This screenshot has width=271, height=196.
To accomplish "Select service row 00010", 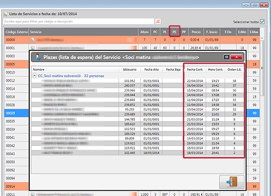I will click(16, 73).
